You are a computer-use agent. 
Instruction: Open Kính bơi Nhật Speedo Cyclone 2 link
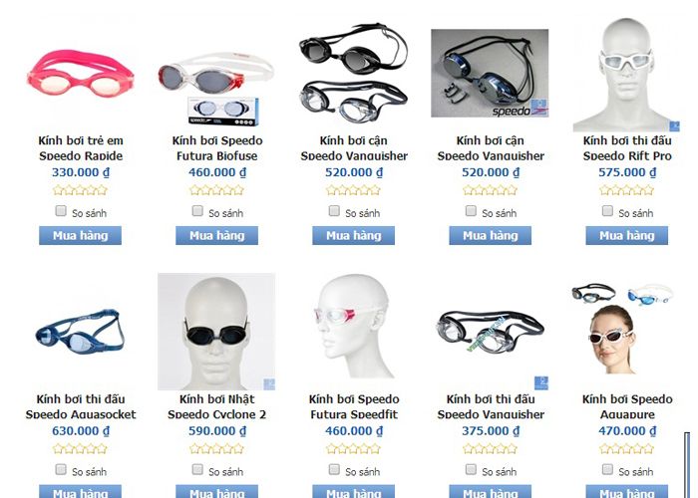pyautogui.click(x=216, y=406)
